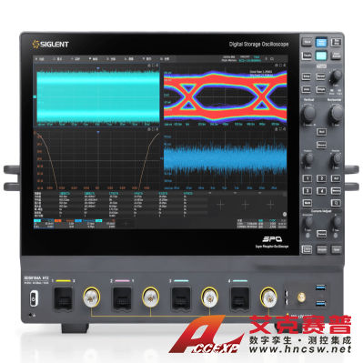Select the Ref waveform button

point(336,178)
